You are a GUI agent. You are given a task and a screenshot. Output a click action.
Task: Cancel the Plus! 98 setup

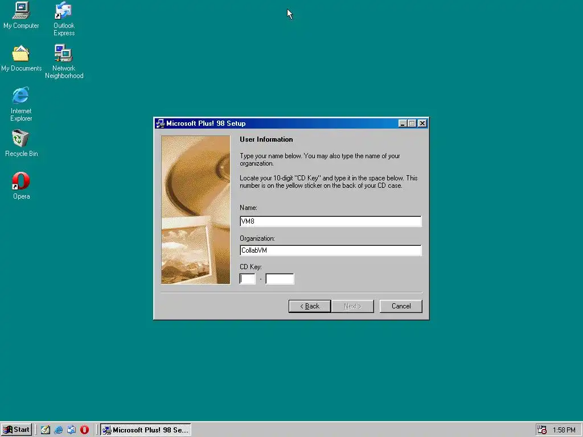tap(401, 306)
